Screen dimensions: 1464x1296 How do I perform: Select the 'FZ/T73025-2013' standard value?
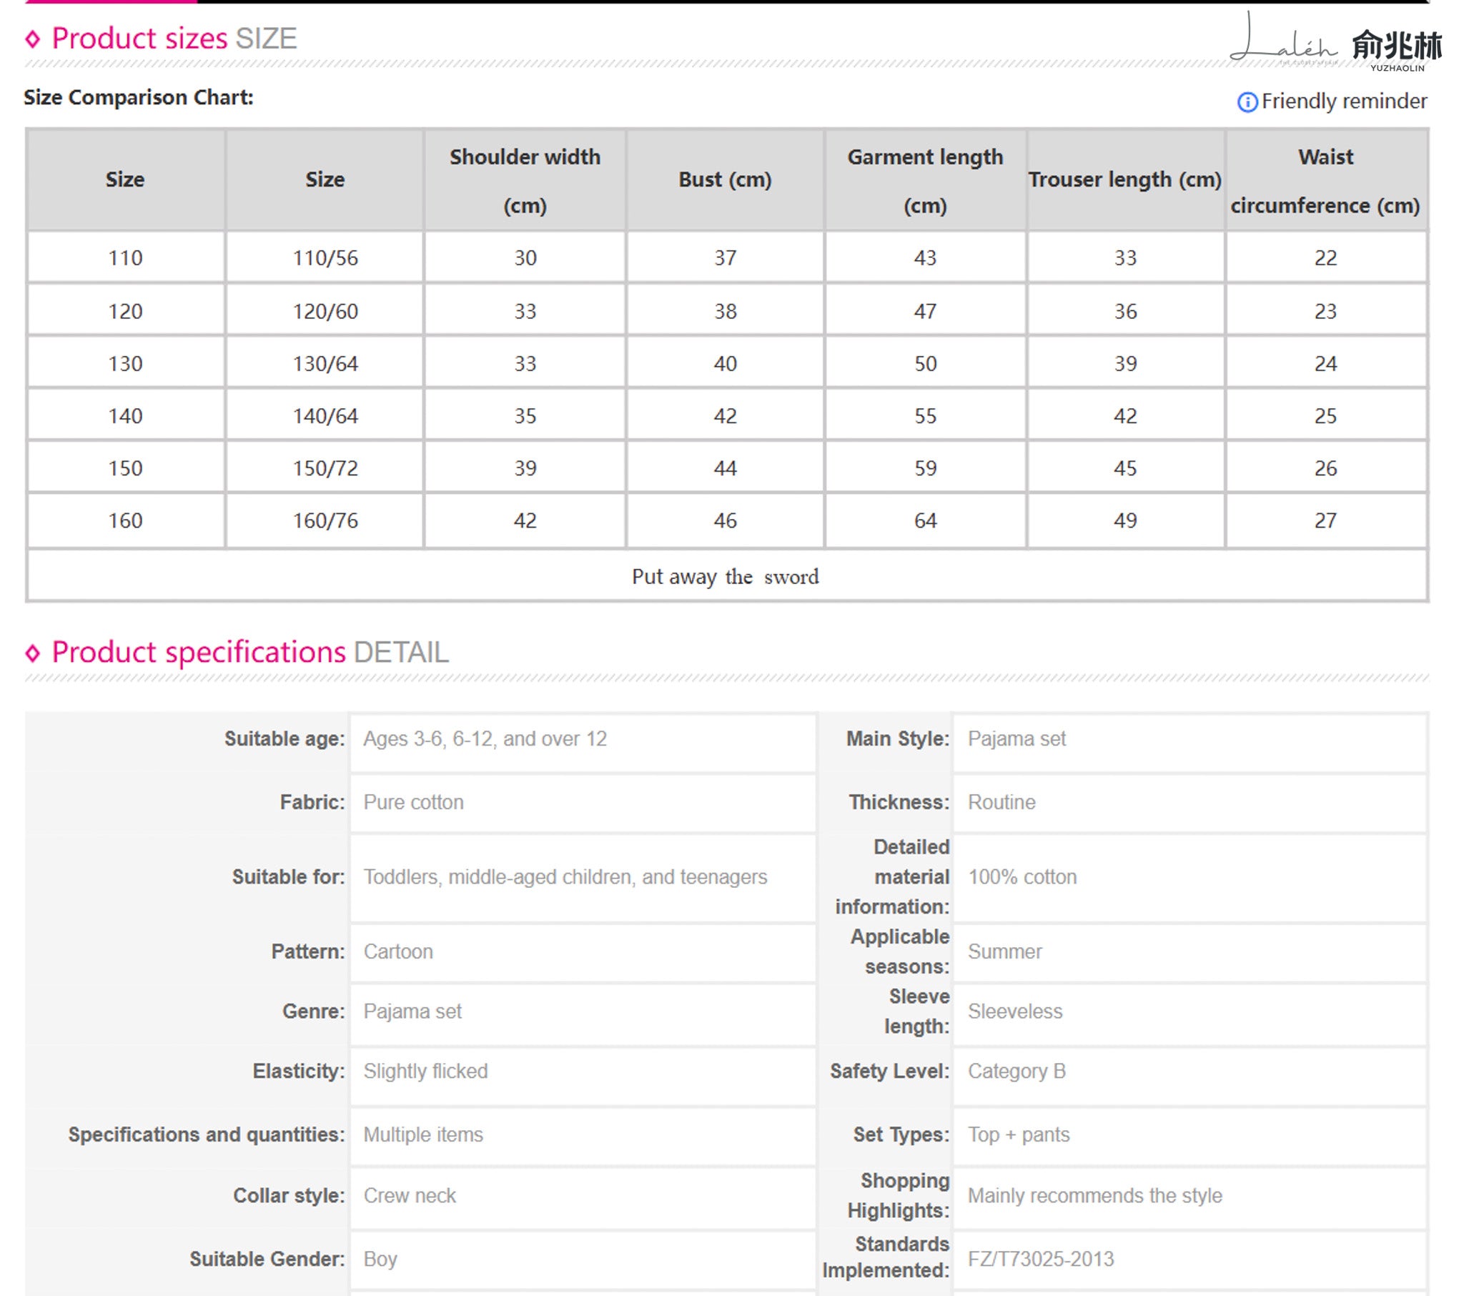click(1041, 1260)
